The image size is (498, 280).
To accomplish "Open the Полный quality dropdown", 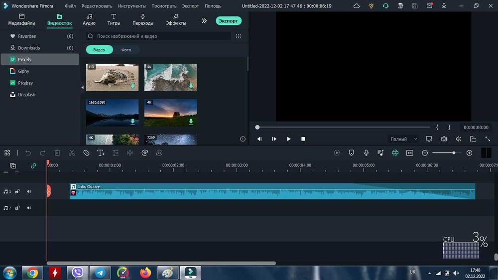I will point(404,139).
